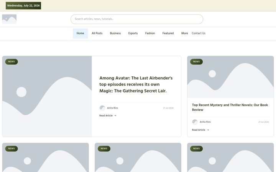Open the Avatar: The Last Airbender article title
The image size is (276, 172).
coord(136,84)
